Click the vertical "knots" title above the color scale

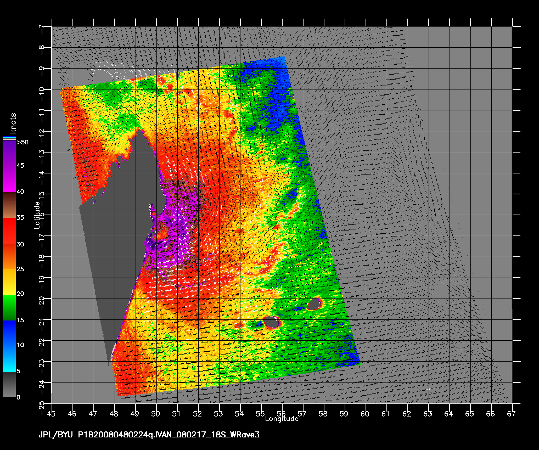(x=13, y=123)
